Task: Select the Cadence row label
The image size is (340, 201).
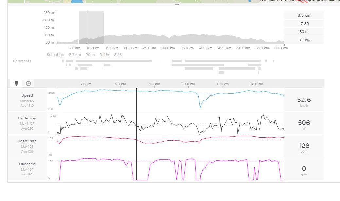Action: tap(27, 164)
